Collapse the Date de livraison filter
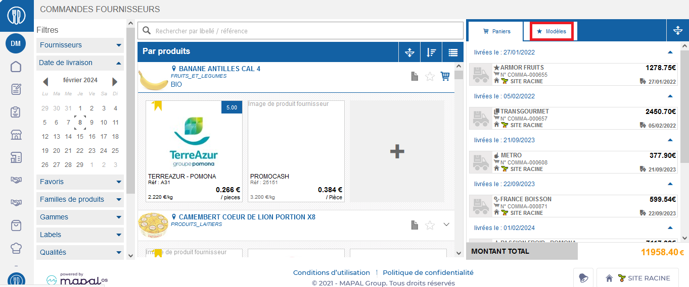This screenshot has width=689, height=287. click(x=80, y=63)
